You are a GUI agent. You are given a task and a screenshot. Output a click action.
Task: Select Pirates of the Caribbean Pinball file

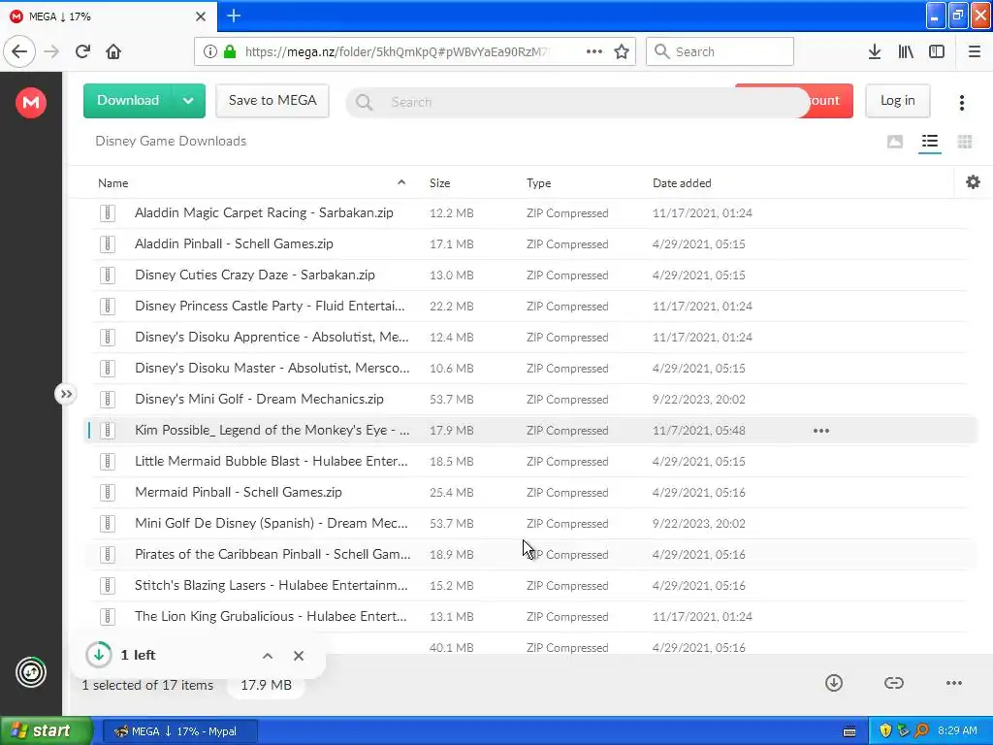coord(529,554)
